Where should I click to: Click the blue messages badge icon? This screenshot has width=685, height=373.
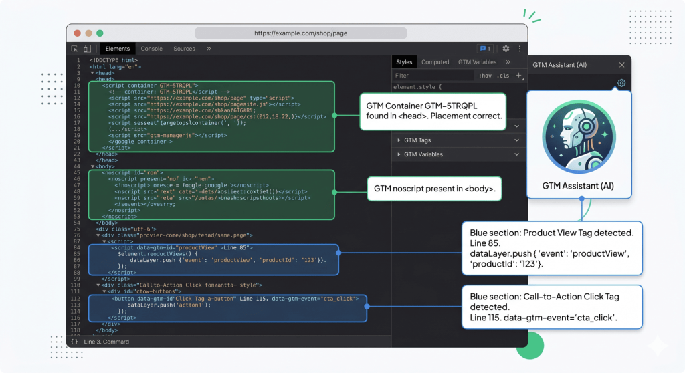pyautogui.click(x=484, y=49)
